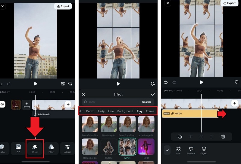Switch to the Party category
The image size is (241, 164).
(x=101, y=111)
